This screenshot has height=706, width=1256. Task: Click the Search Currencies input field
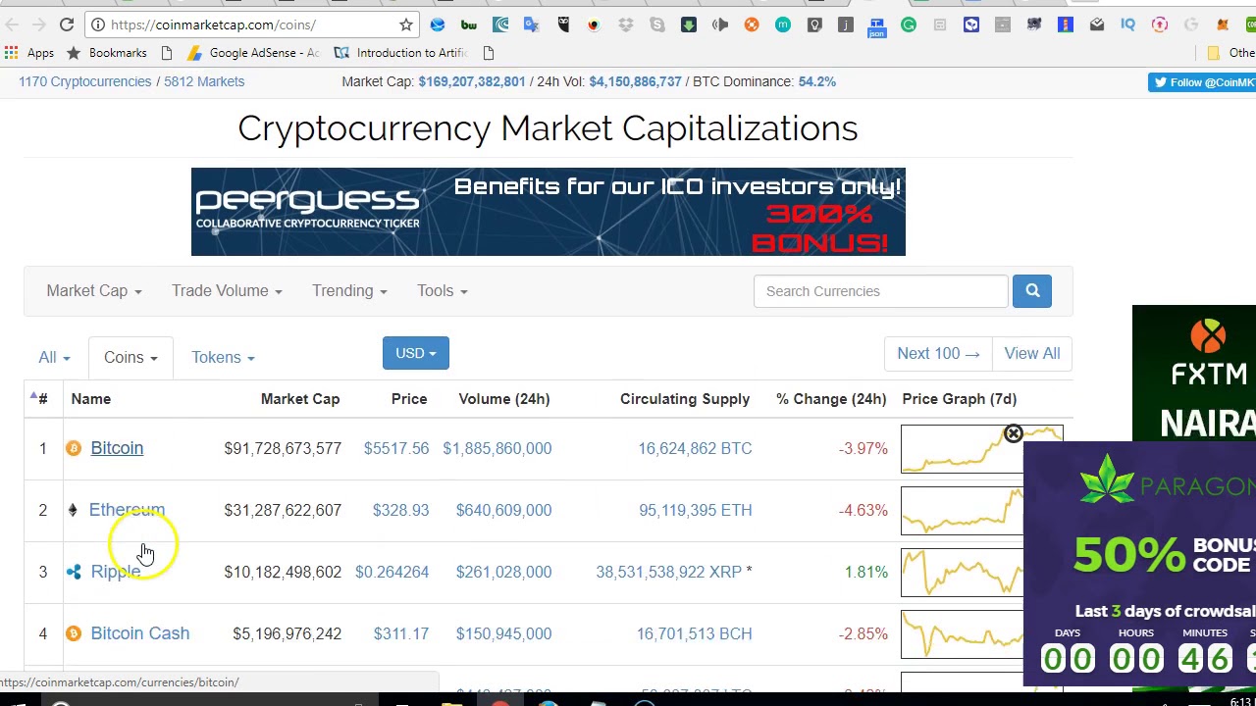[880, 291]
